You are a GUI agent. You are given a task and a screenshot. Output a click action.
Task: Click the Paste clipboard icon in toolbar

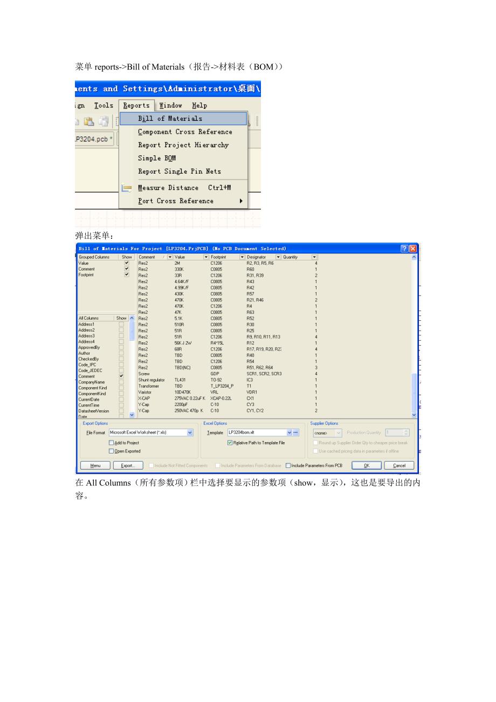tap(89, 121)
